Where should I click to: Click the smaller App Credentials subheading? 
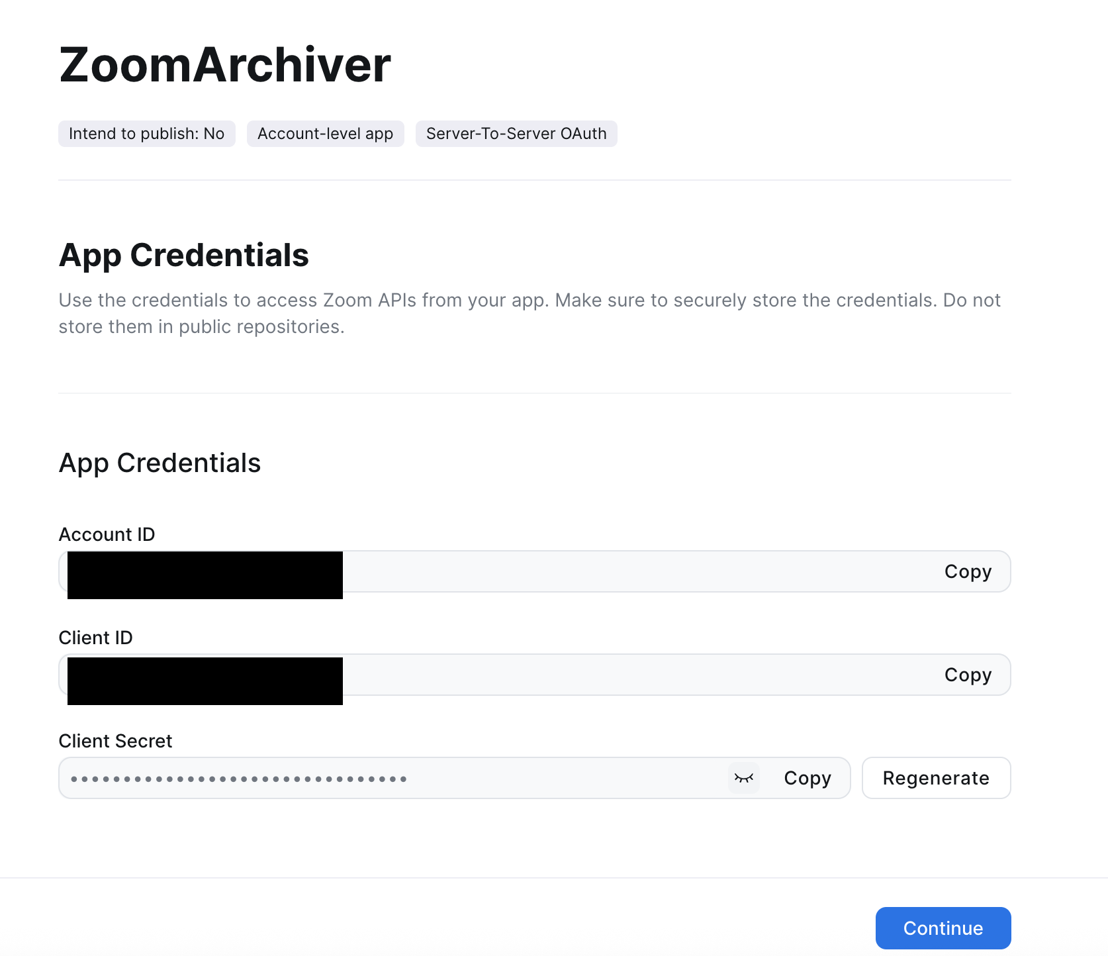click(160, 463)
